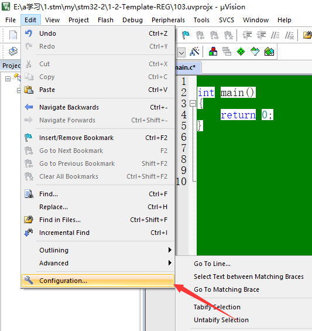312x331 pixels.
Task: Click the New file icon in toolbar
Action: 13,35
